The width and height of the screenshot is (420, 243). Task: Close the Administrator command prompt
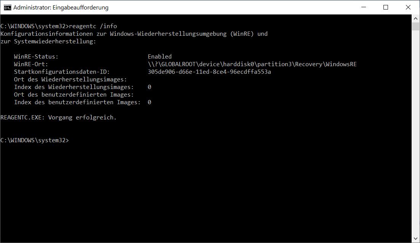(408, 7)
